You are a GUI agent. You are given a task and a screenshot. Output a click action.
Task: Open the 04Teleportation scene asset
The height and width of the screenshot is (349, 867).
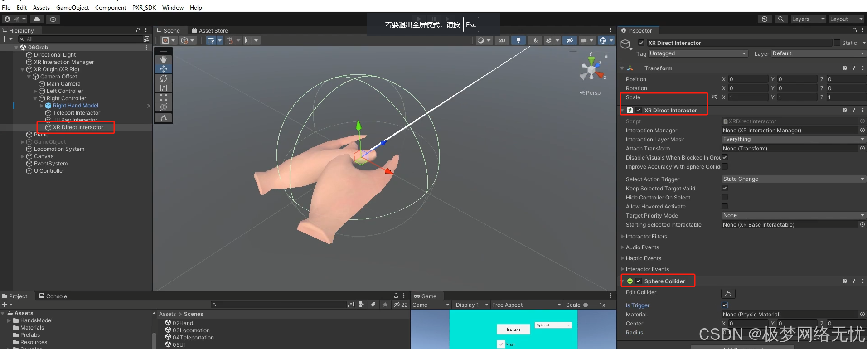coord(193,338)
